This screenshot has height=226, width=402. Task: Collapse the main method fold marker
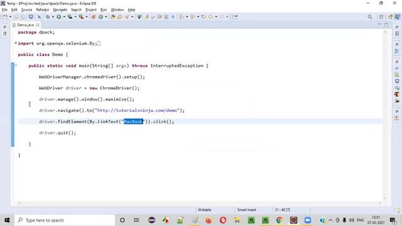[x=16, y=65]
